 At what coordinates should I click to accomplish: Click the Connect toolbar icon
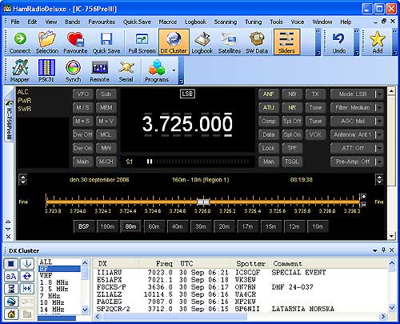[x=20, y=42]
